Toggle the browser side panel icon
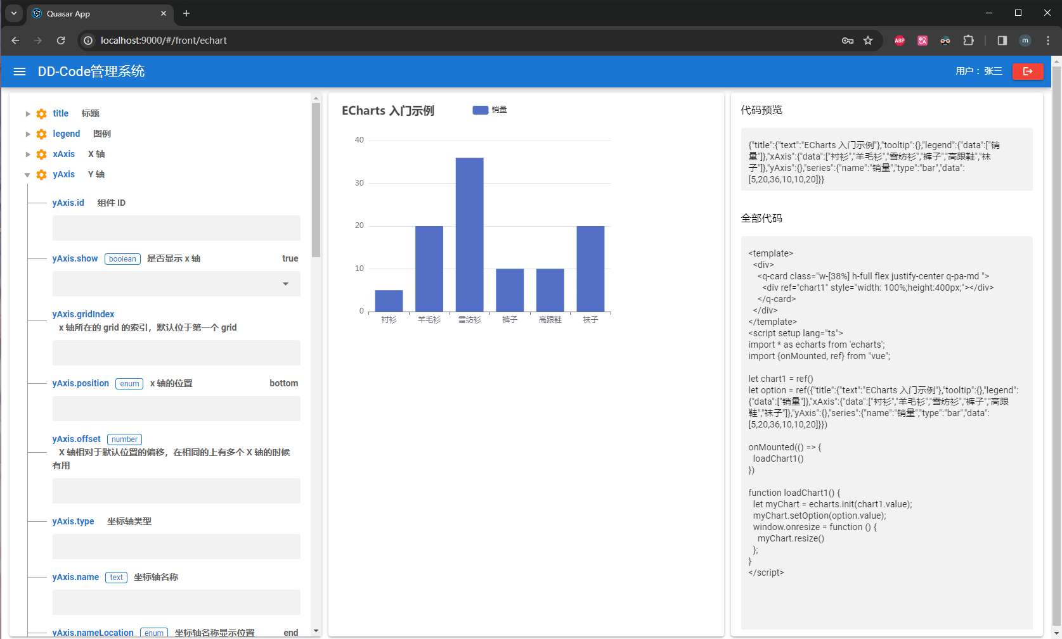1062x639 pixels. tap(1002, 41)
